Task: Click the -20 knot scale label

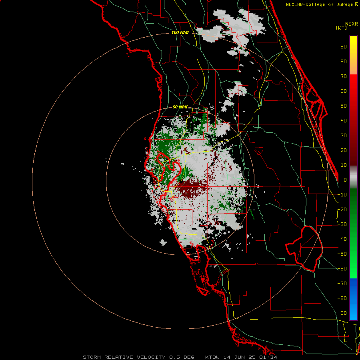Action: click(x=342, y=210)
